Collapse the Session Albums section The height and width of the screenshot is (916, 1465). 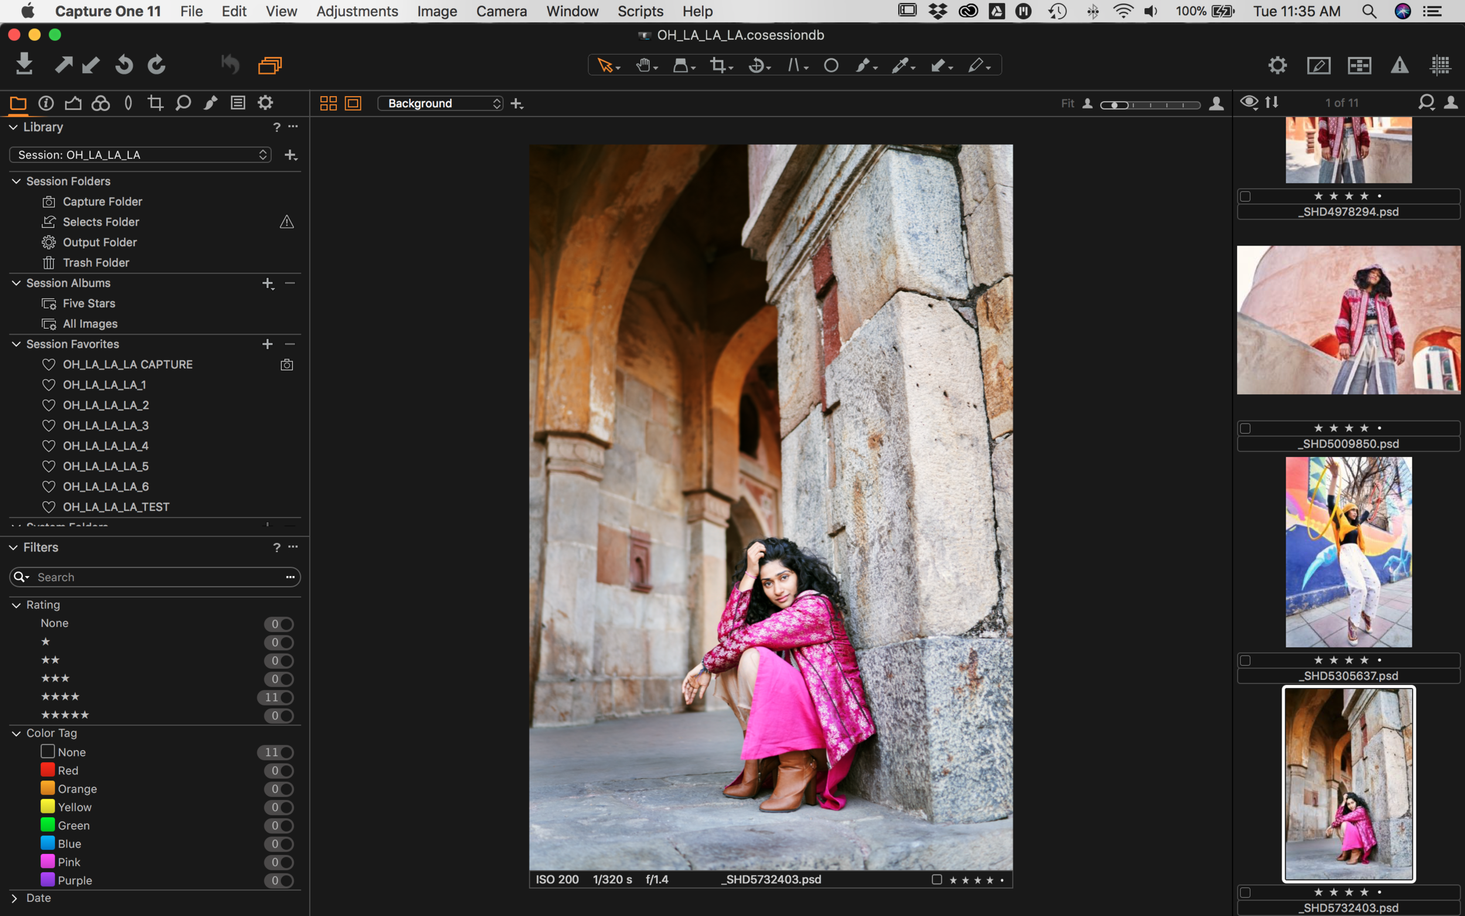pos(16,283)
